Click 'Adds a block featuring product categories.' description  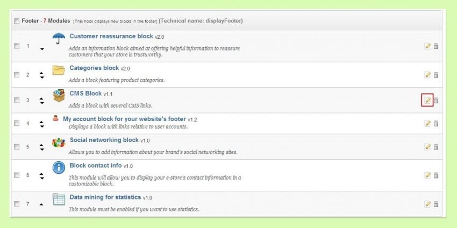pyautogui.click(x=117, y=80)
